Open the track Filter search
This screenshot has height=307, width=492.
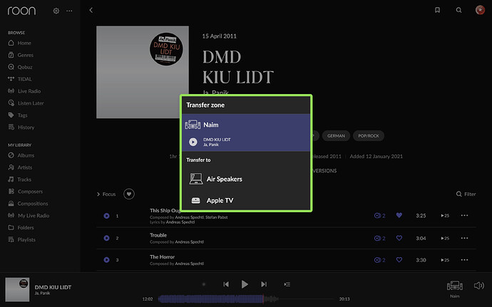pyautogui.click(x=466, y=194)
